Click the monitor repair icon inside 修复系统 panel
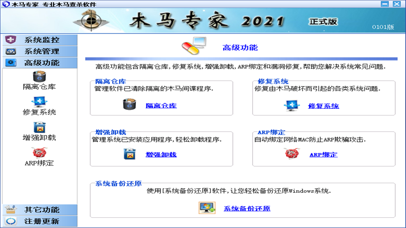Image resolution: width=406 pixels, height=228 pixels. point(291,105)
